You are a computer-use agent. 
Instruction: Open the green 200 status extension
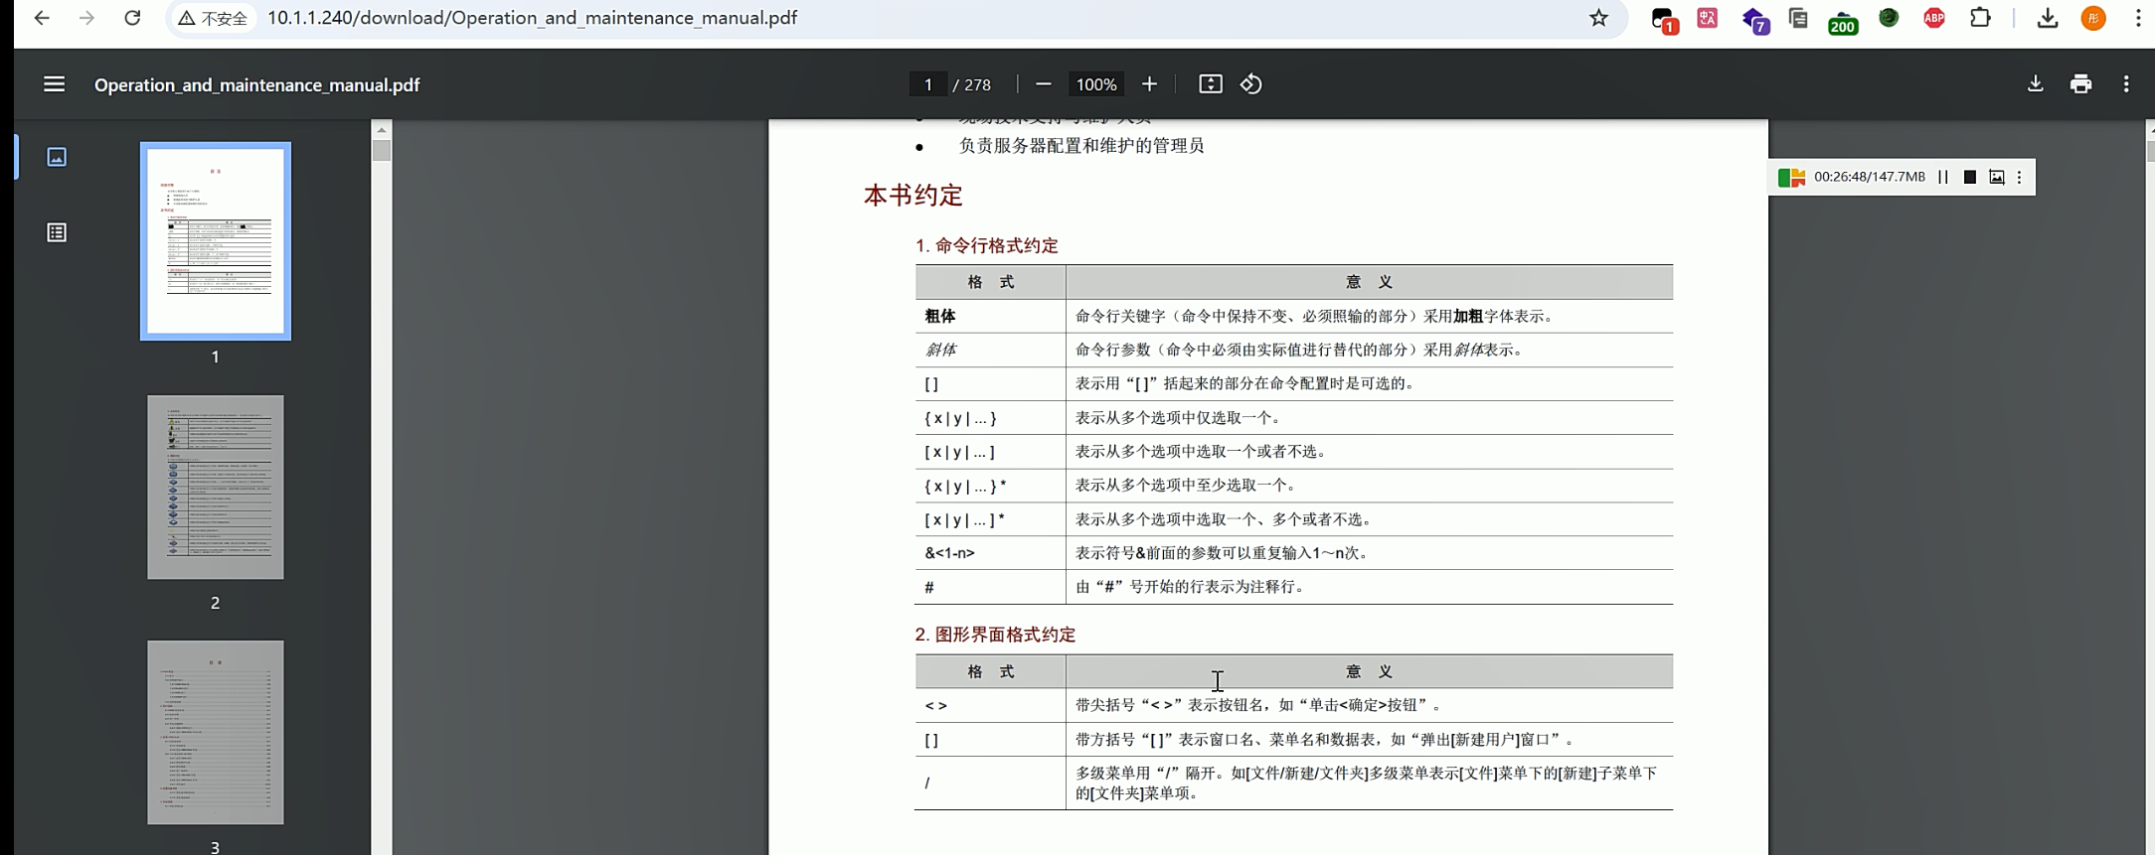(1843, 20)
